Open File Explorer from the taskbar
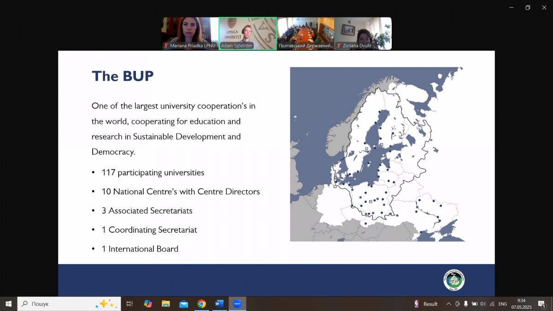The width and height of the screenshot is (553, 311). click(166, 304)
